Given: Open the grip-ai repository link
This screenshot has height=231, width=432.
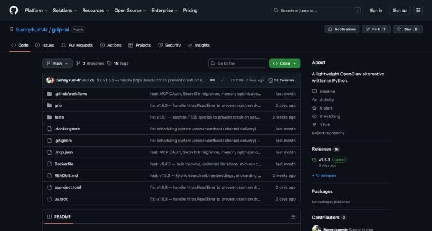Looking at the screenshot, I should pos(60,30).
